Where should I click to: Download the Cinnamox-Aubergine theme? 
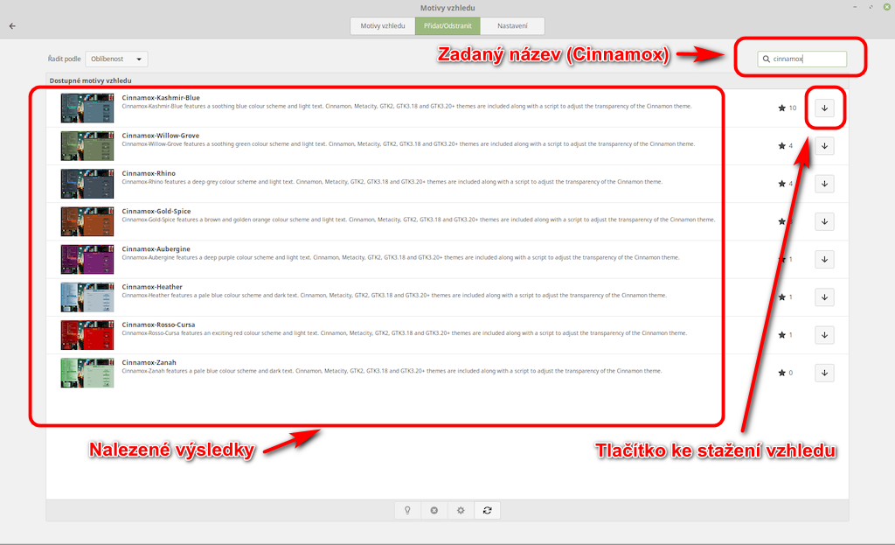(824, 259)
